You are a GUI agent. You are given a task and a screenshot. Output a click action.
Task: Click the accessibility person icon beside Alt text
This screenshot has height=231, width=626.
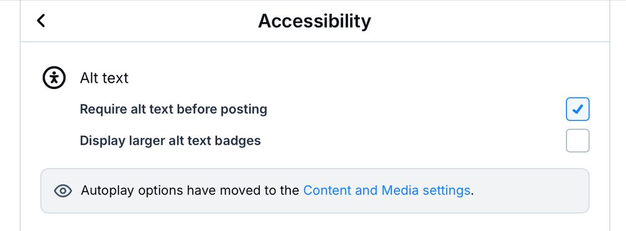[x=54, y=78]
